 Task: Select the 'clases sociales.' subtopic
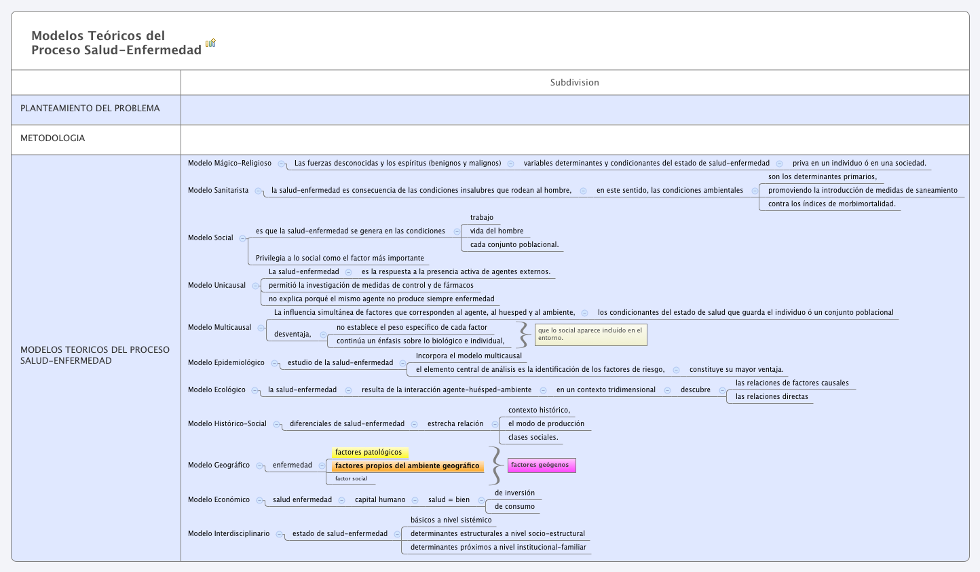pyautogui.click(x=533, y=438)
